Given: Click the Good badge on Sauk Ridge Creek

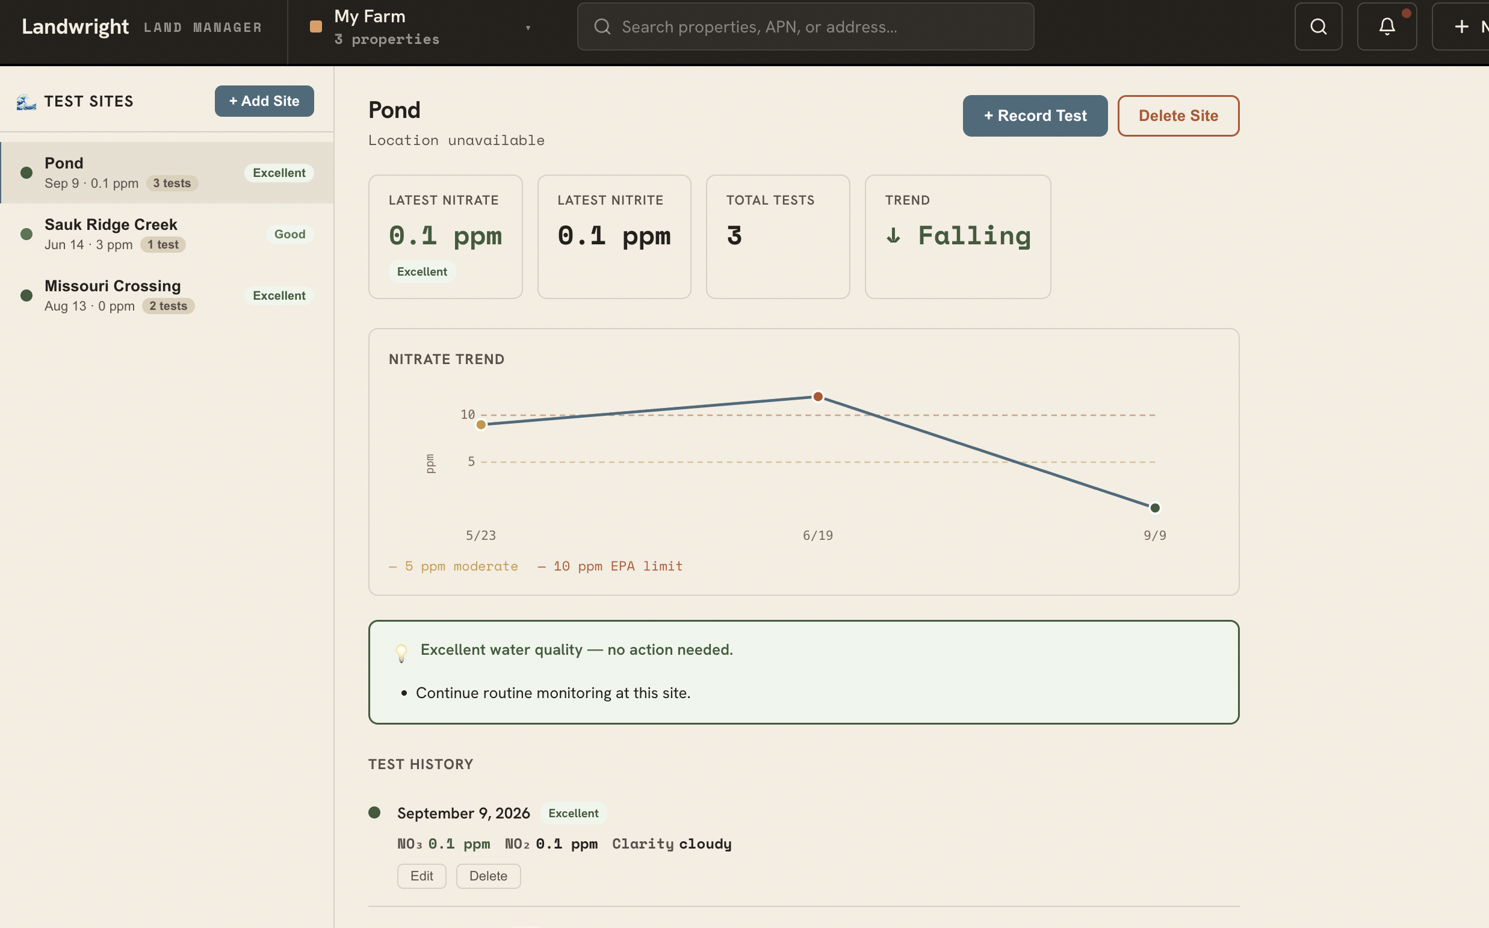Looking at the screenshot, I should coord(289,235).
